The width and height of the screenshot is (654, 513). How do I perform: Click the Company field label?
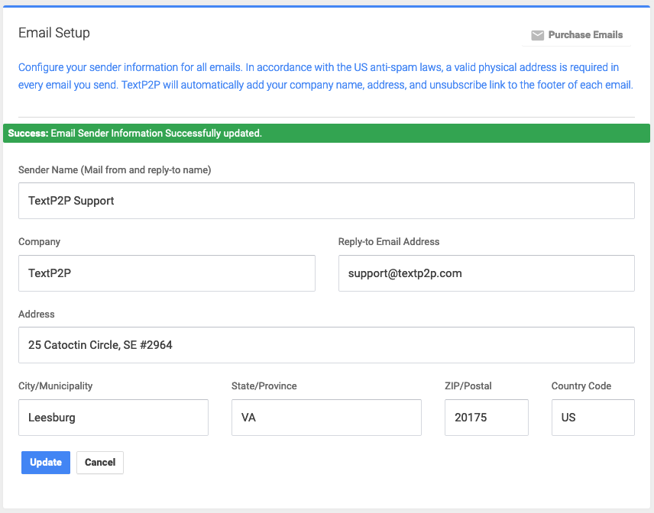tap(39, 242)
